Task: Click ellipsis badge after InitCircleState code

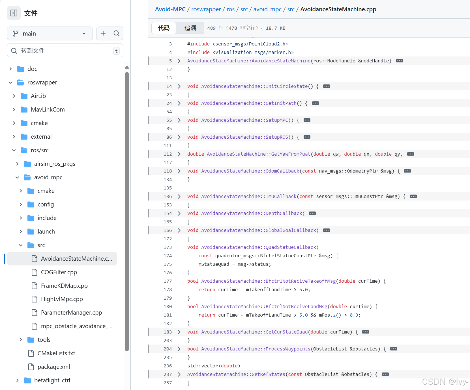Action: [x=327, y=86]
